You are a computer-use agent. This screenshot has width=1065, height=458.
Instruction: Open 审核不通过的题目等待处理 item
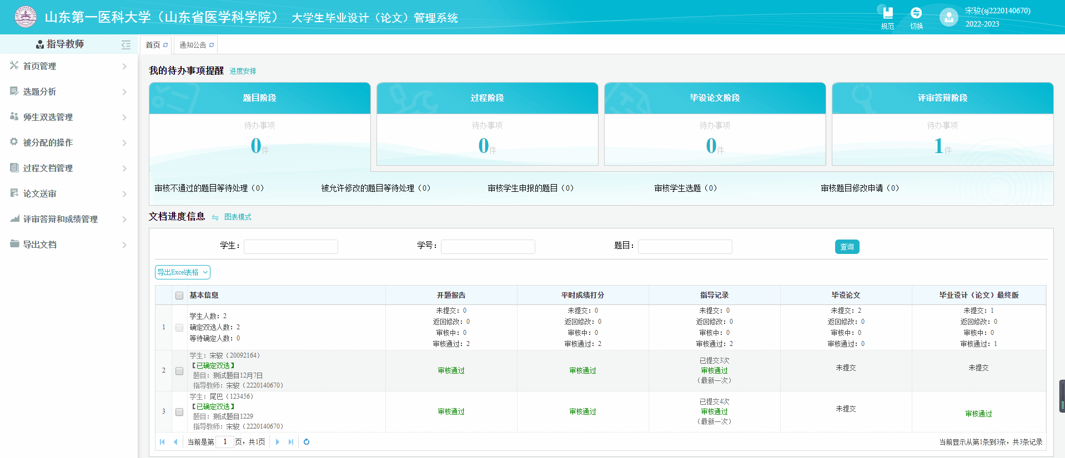[x=209, y=188]
